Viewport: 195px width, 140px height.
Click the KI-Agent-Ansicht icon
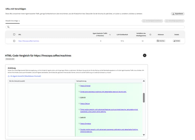9,76
